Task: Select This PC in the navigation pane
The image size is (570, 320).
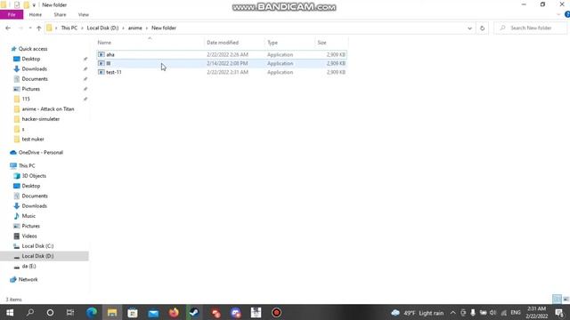Action: pos(27,165)
